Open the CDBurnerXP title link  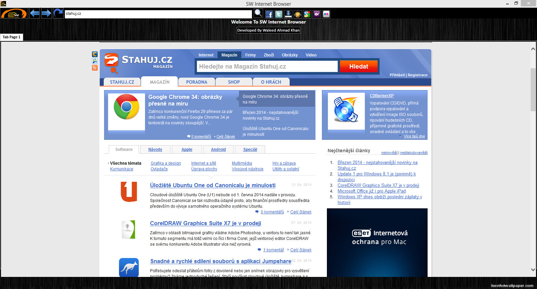(x=382, y=96)
